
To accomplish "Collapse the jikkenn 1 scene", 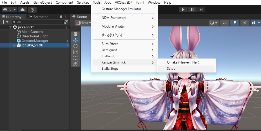I will (11, 27).
